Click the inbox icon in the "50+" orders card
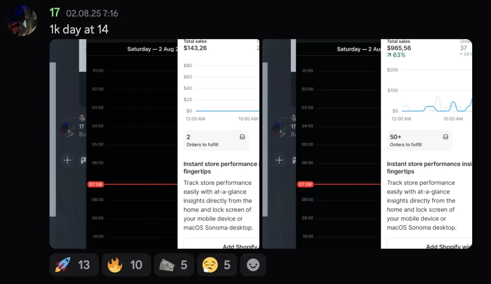 (x=446, y=137)
